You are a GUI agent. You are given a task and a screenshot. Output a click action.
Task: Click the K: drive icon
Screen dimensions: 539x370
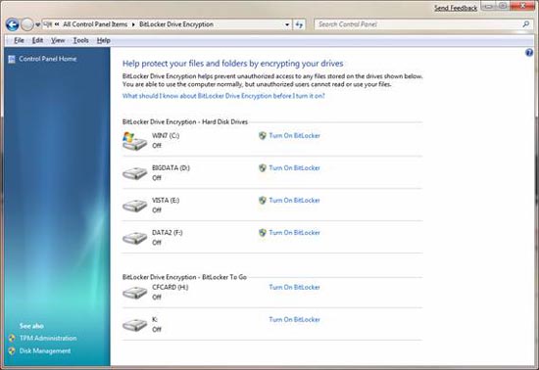135,324
